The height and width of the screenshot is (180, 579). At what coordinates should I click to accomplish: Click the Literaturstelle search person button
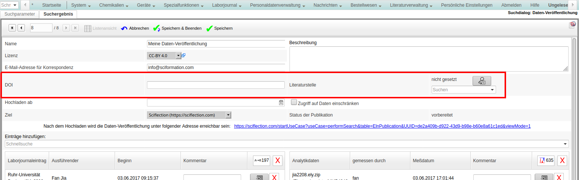(x=482, y=81)
